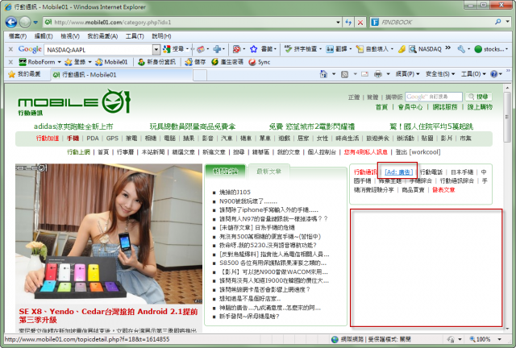The height and width of the screenshot is (348, 516).
Task: Click the green stocks... button
Action: click(489, 49)
